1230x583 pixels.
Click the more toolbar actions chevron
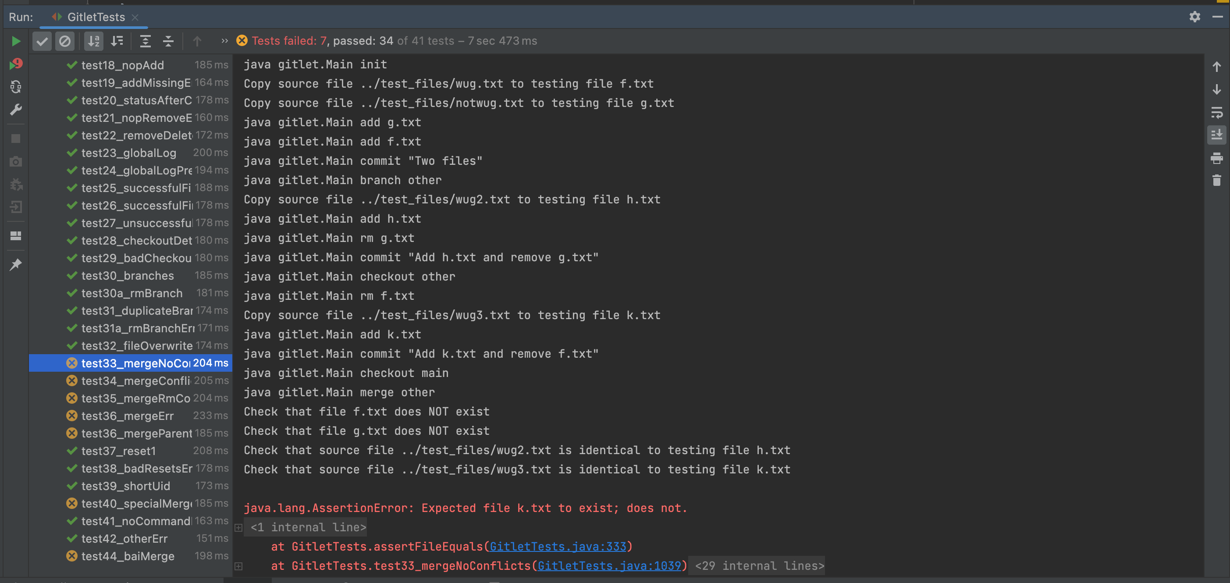pos(224,41)
